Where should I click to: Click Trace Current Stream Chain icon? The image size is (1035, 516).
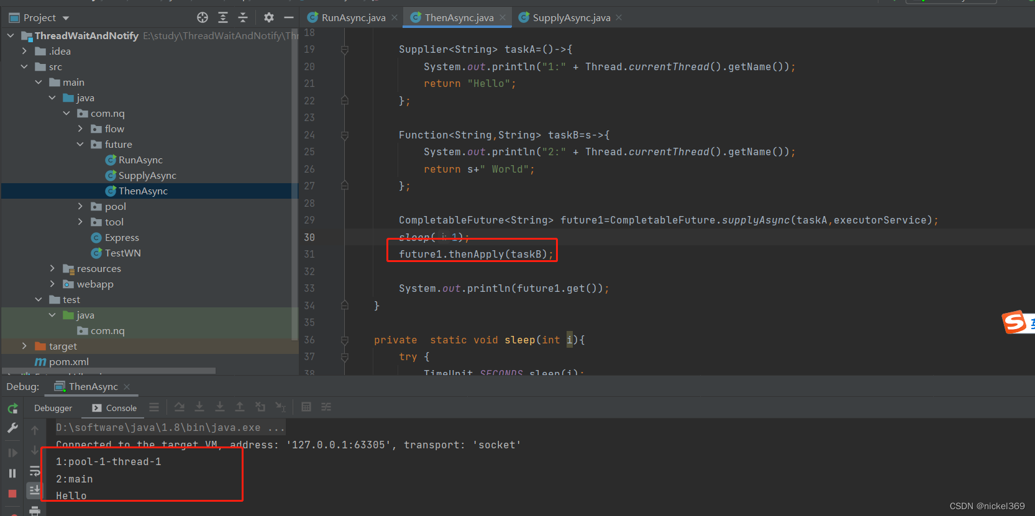pyautogui.click(x=326, y=407)
